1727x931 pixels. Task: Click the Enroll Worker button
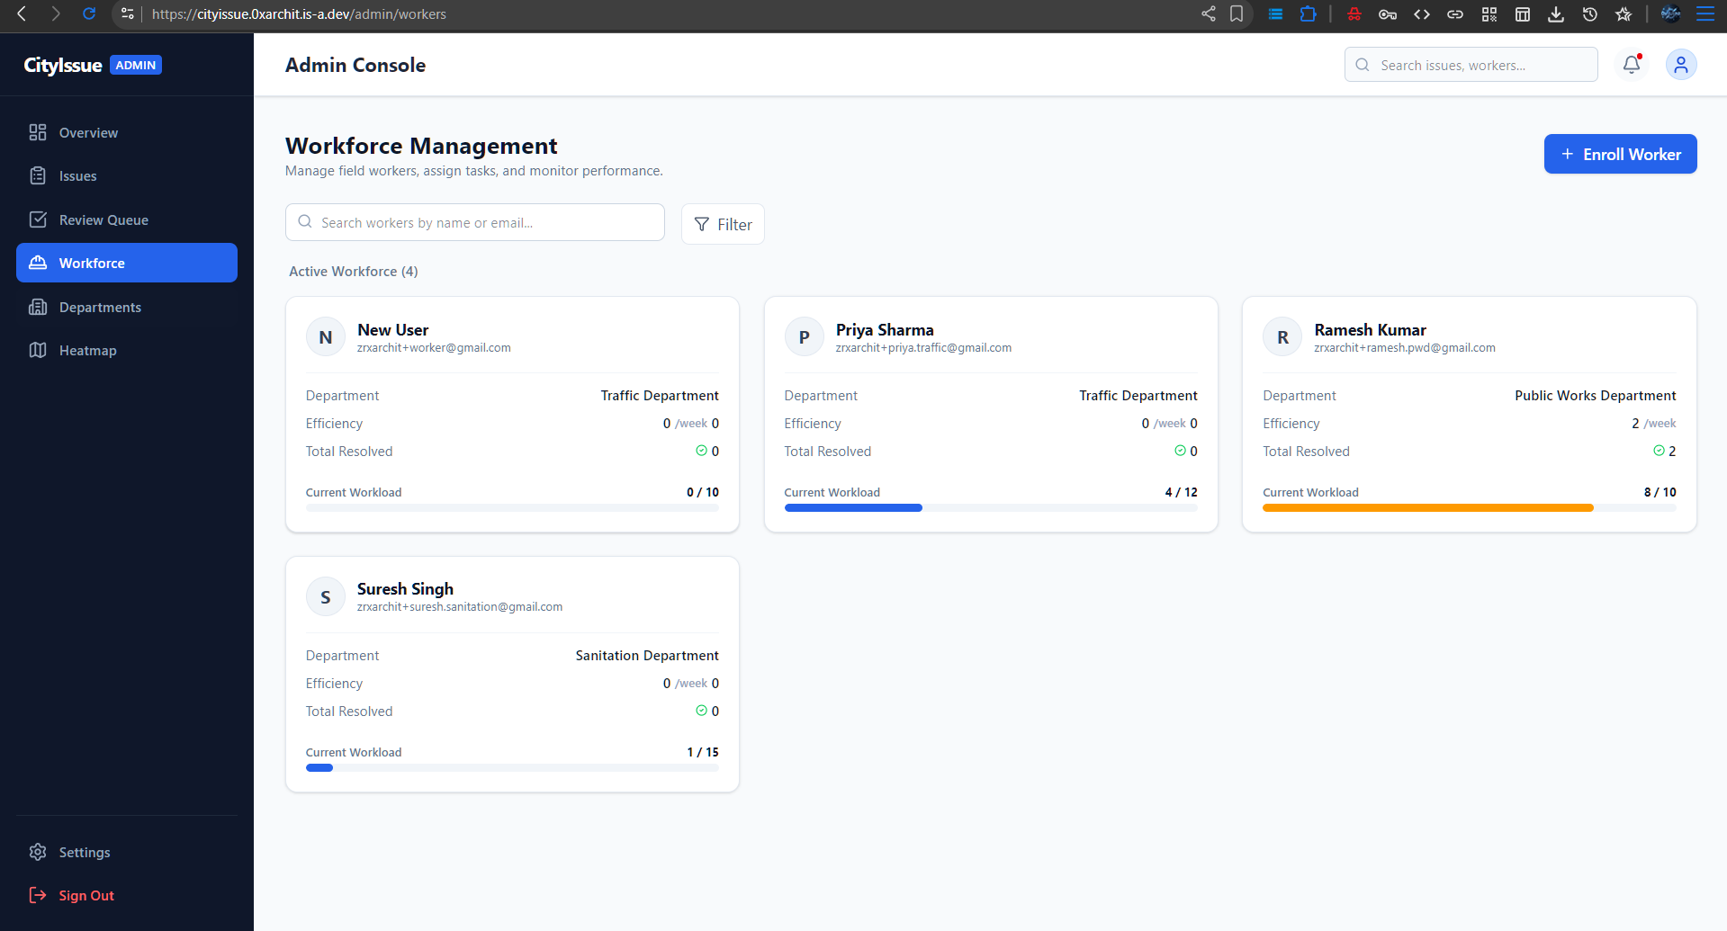pos(1620,154)
